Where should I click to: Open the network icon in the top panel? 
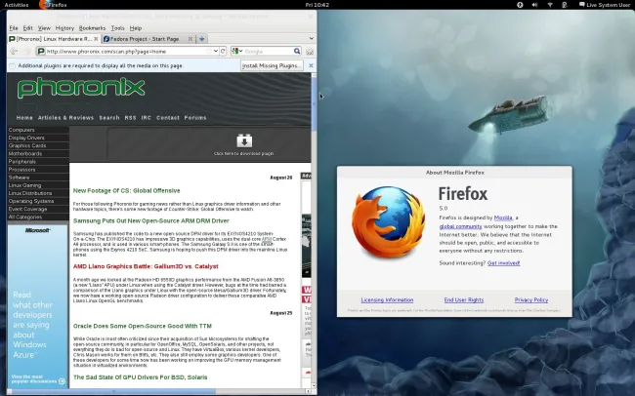point(550,5)
